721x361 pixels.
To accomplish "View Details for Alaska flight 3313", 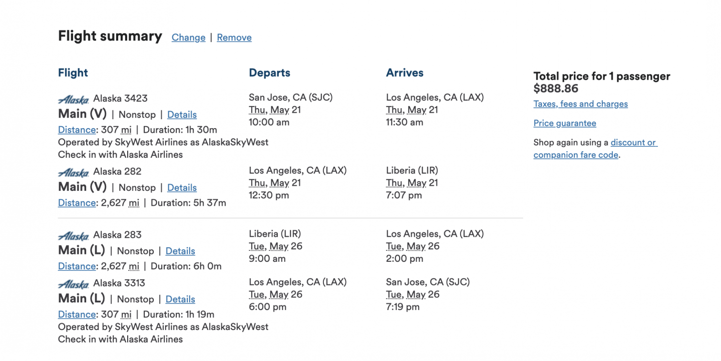I will [x=180, y=299].
